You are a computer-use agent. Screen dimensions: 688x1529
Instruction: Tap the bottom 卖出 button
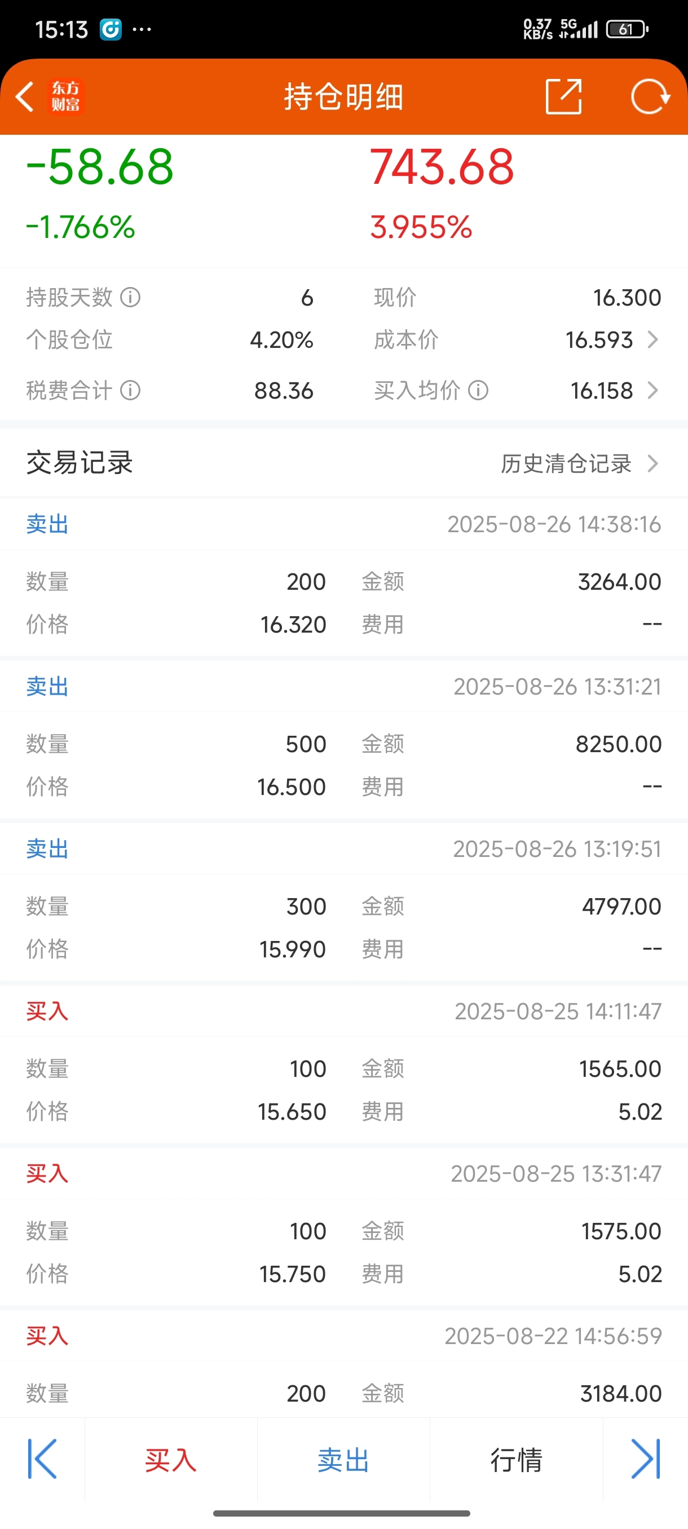click(x=343, y=1460)
